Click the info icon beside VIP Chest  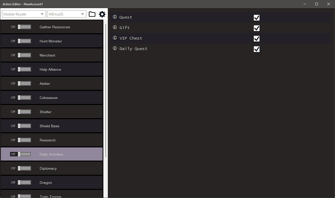tap(115, 38)
